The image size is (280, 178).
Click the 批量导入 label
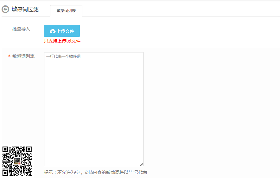[x=21, y=29]
